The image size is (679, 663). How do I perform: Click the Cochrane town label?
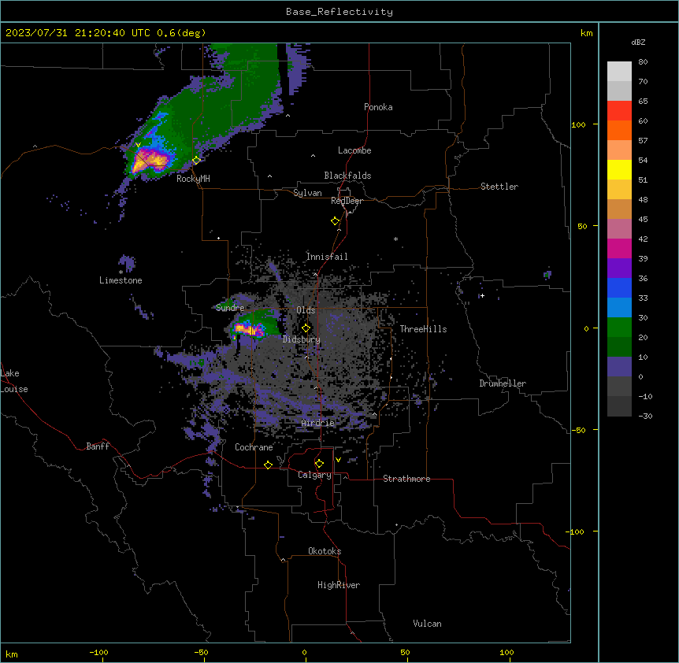(x=254, y=447)
